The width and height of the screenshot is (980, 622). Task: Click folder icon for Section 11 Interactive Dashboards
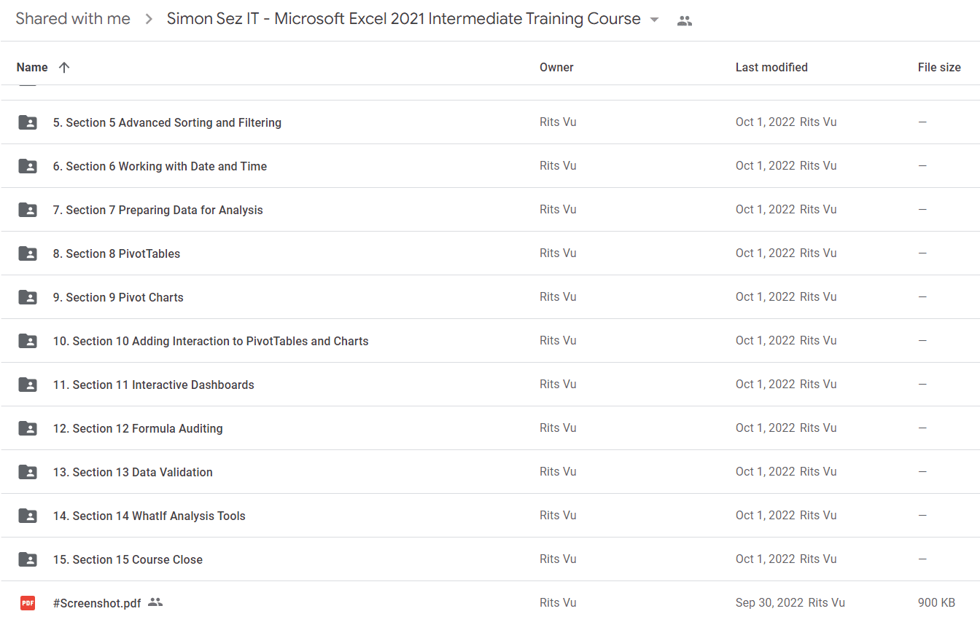(x=28, y=385)
